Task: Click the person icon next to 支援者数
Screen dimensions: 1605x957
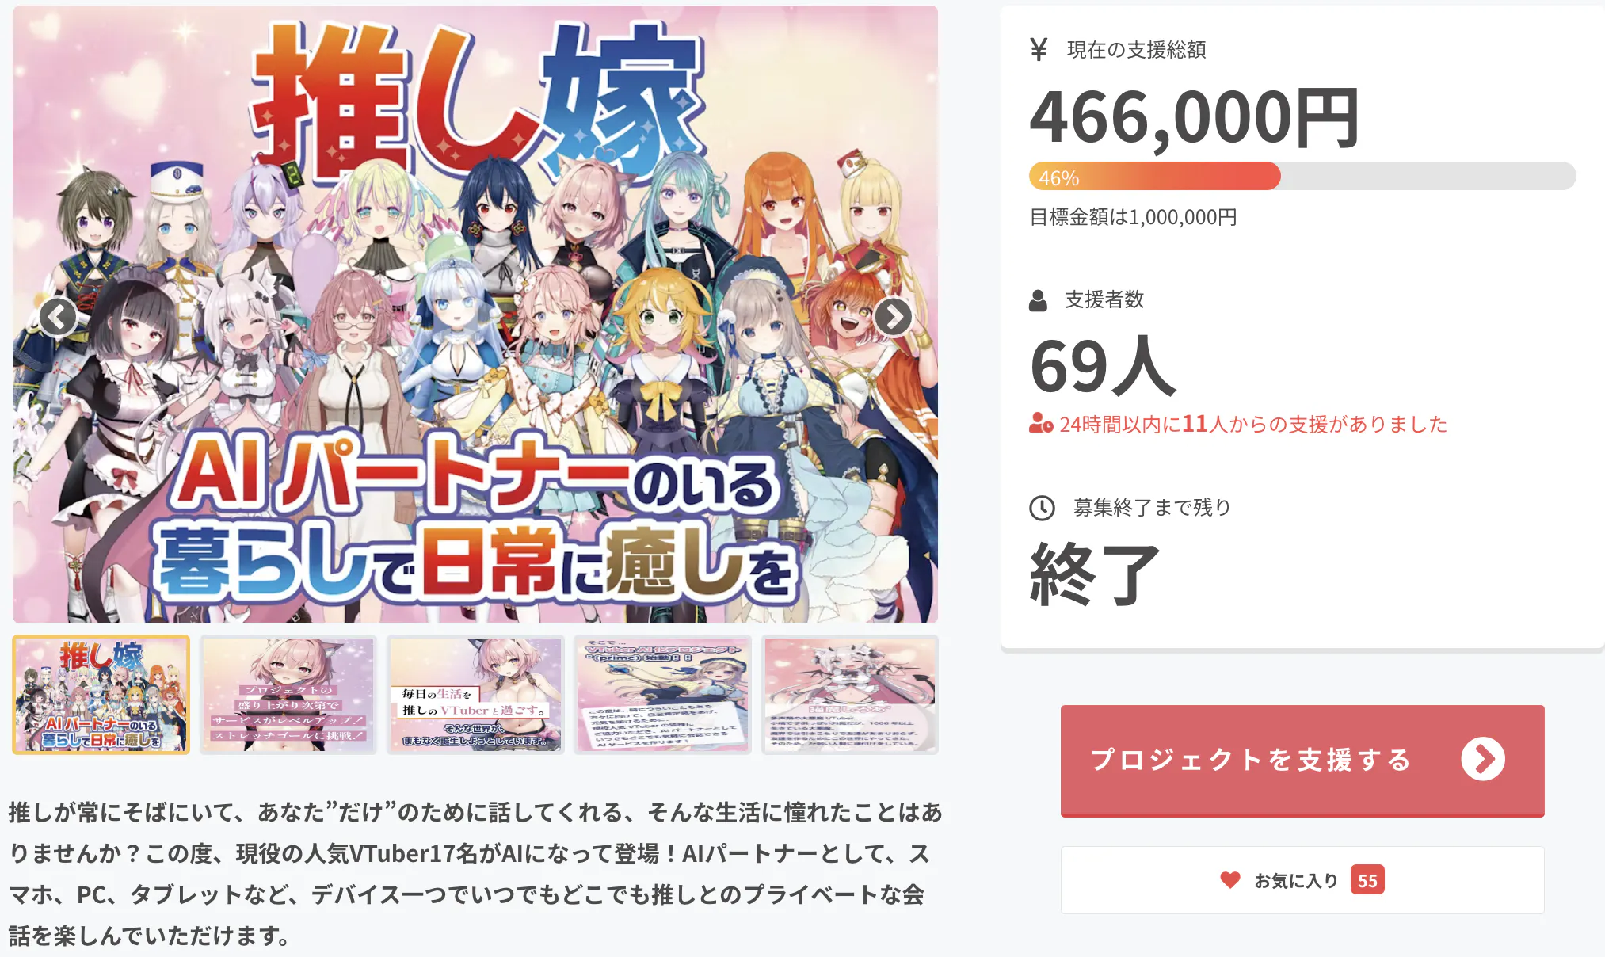Action: pos(1038,300)
